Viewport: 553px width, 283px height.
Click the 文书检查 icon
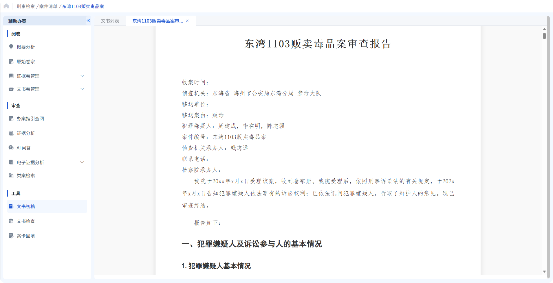pos(11,221)
